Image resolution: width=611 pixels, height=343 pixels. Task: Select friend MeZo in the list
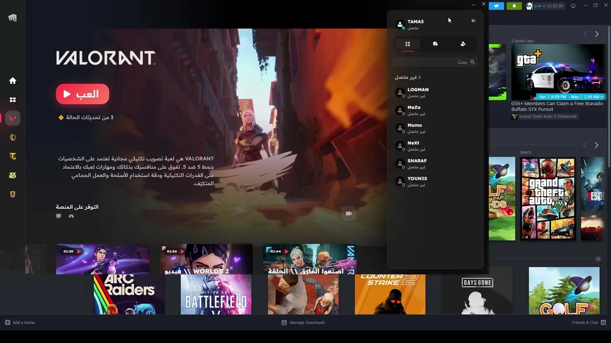tap(435, 111)
